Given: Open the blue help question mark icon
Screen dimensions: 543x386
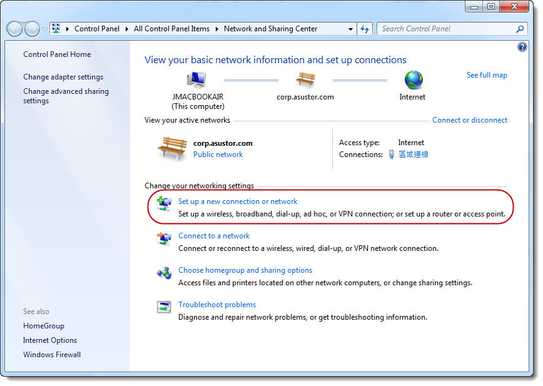Looking at the screenshot, I should point(522,47).
